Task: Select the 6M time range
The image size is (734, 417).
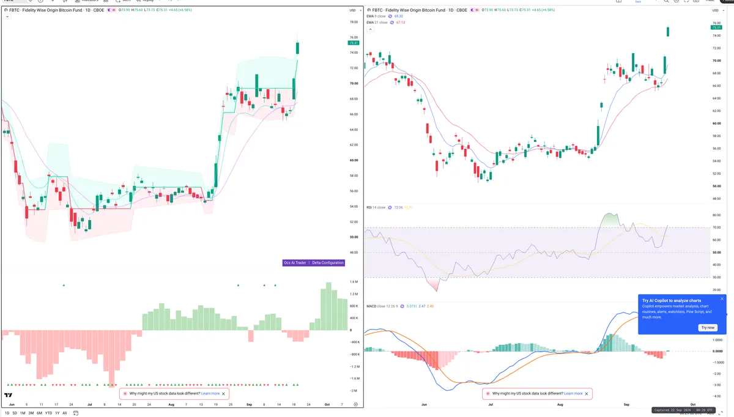Action: (x=39, y=413)
